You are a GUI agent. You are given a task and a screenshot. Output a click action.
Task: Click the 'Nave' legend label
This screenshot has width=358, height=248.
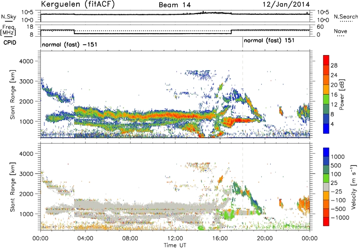tap(341, 31)
